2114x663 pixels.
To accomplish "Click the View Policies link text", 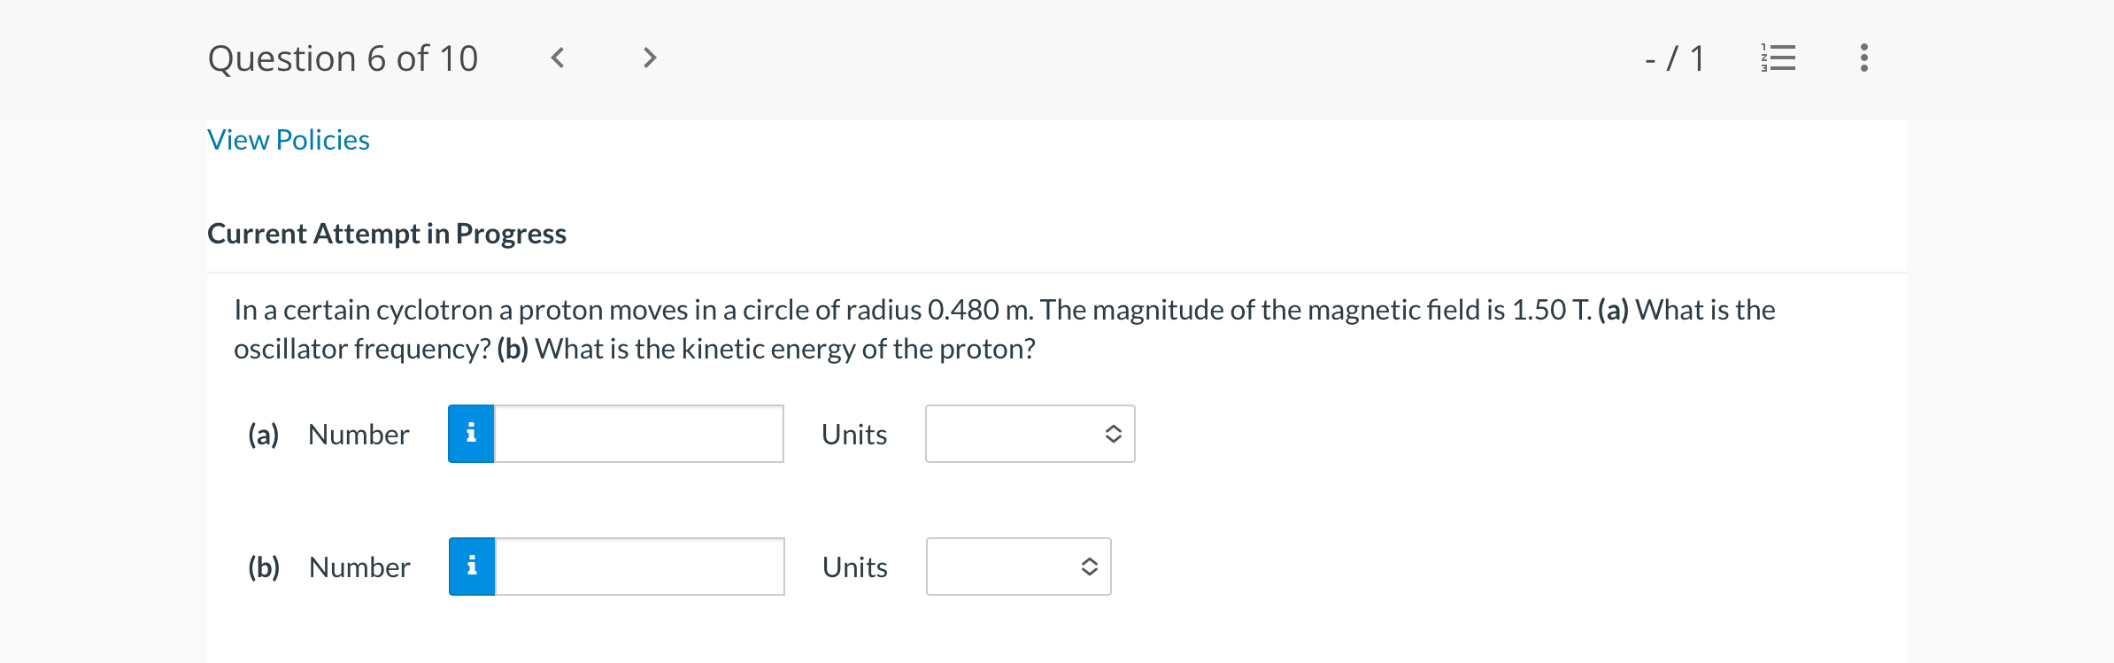I will pyautogui.click(x=288, y=139).
